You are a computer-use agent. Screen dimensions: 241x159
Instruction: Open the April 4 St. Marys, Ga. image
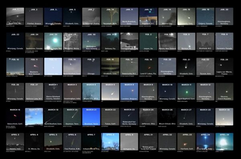[x=34, y=142]
